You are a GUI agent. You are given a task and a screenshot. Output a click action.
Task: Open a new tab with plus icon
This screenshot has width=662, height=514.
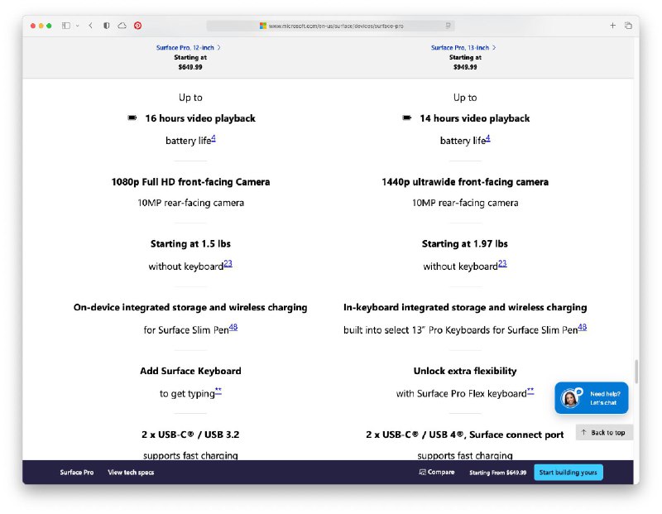coord(612,26)
